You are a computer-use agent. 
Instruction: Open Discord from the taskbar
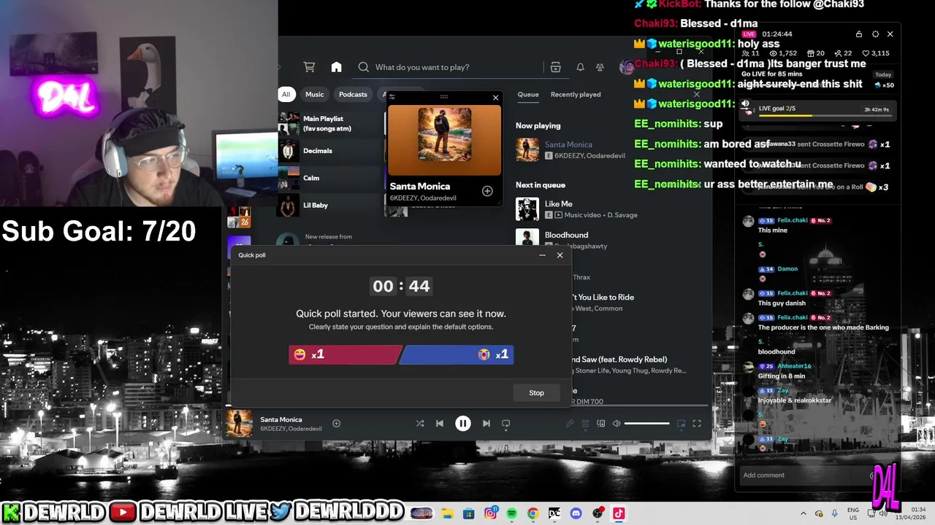[x=576, y=513]
